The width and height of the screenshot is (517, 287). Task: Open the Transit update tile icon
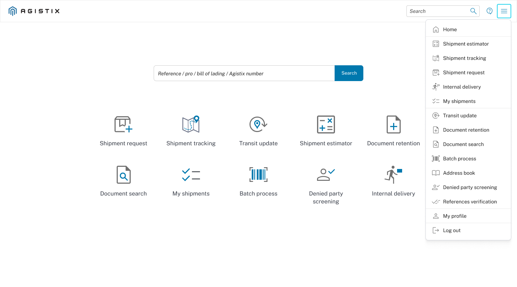pos(258,124)
